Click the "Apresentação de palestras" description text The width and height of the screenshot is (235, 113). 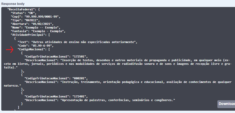click(x=118, y=100)
